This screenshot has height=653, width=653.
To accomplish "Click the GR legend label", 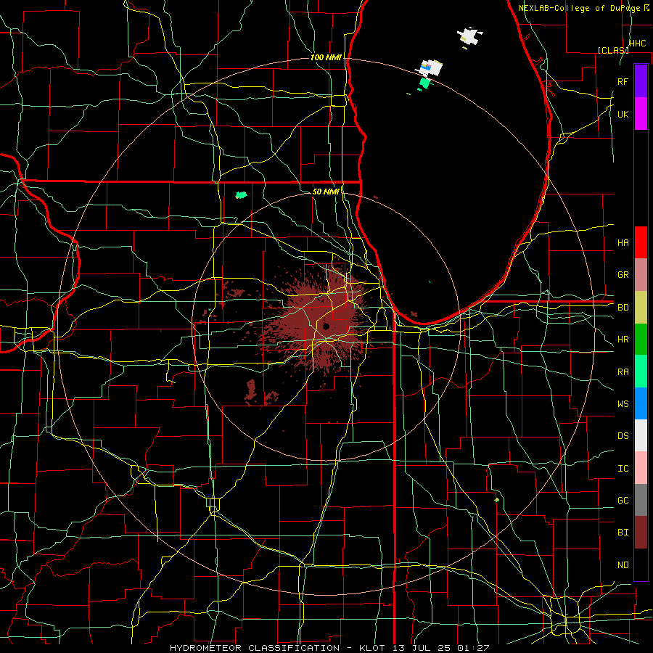I will (623, 275).
